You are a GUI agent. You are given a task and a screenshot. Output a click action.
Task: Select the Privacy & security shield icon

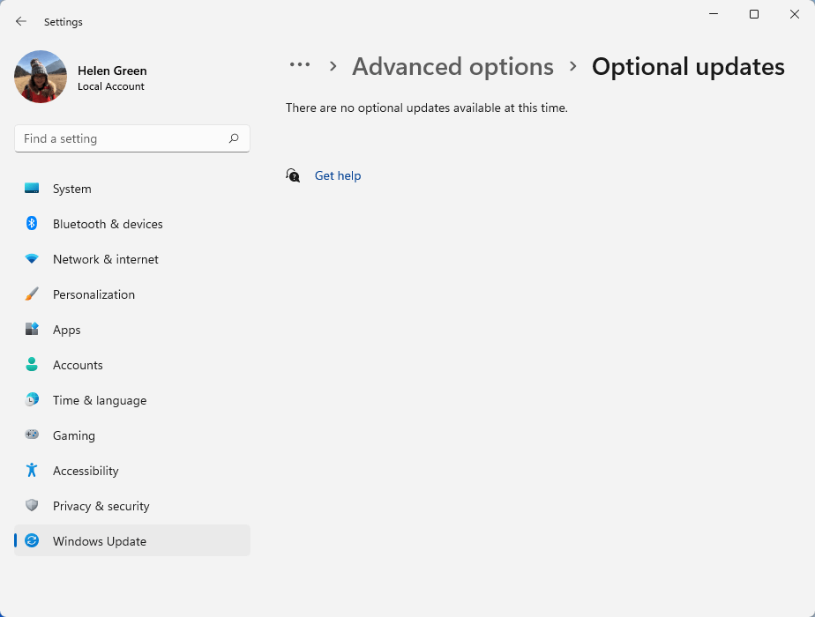coord(32,506)
